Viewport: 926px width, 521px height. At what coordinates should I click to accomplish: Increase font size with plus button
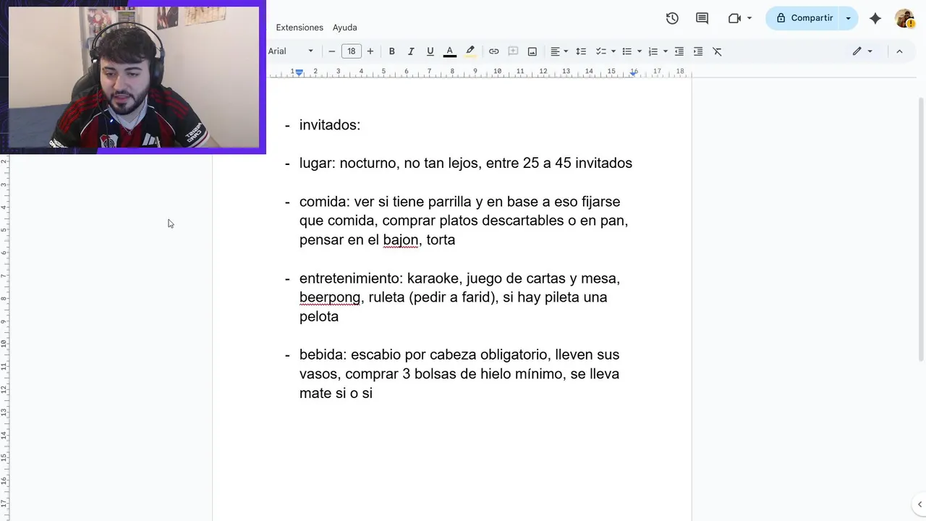370,51
